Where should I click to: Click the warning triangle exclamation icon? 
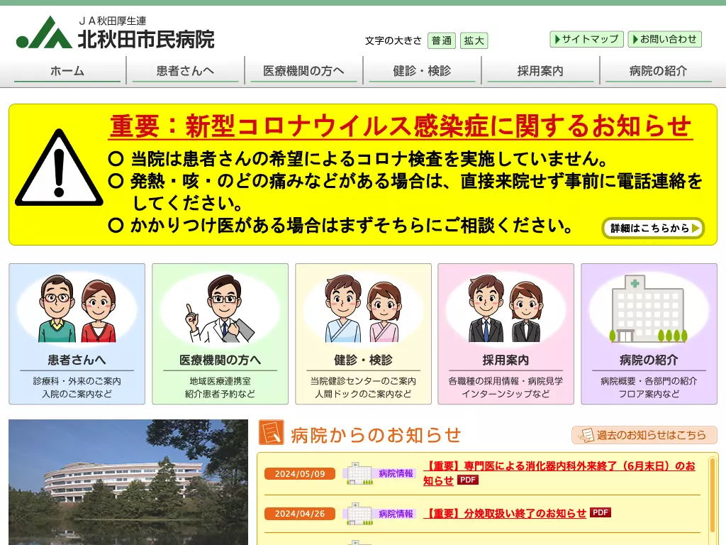(59, 168)
